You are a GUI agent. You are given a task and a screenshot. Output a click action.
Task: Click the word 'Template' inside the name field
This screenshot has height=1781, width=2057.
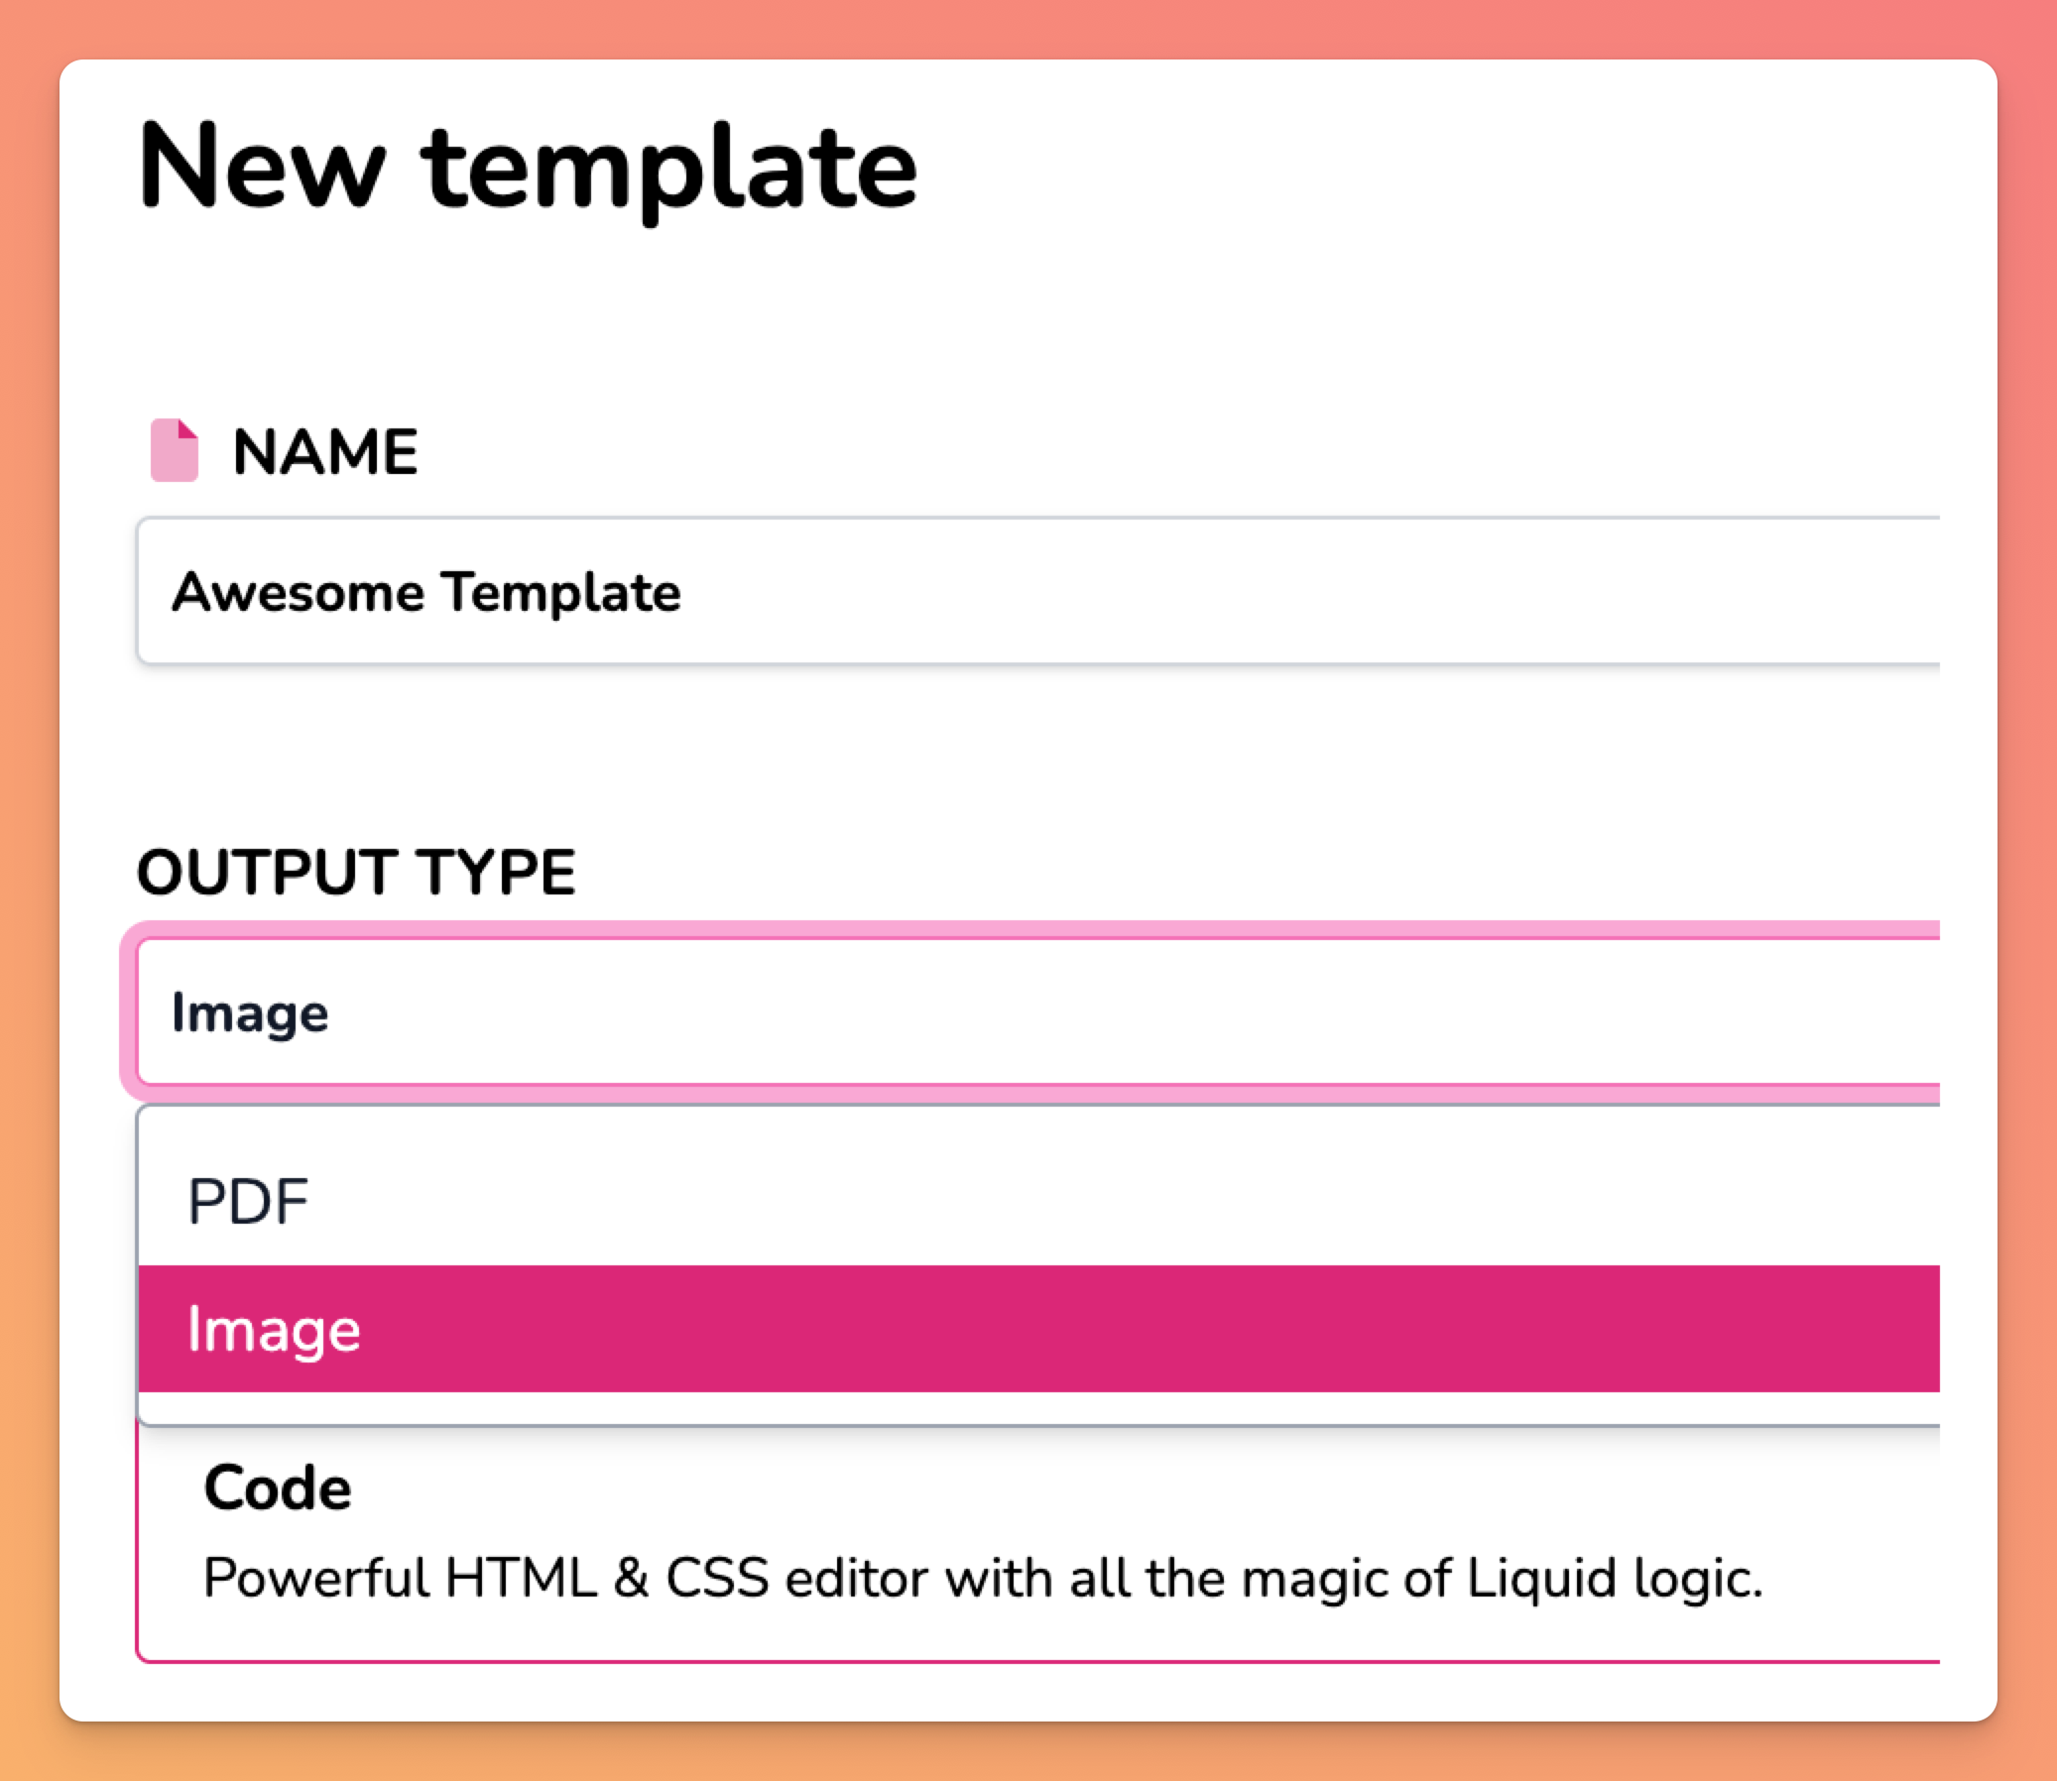click(560, 592)
